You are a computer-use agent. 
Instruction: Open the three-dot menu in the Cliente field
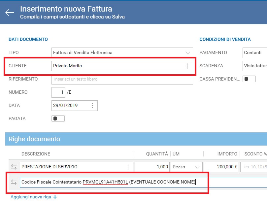coord(188,66)
